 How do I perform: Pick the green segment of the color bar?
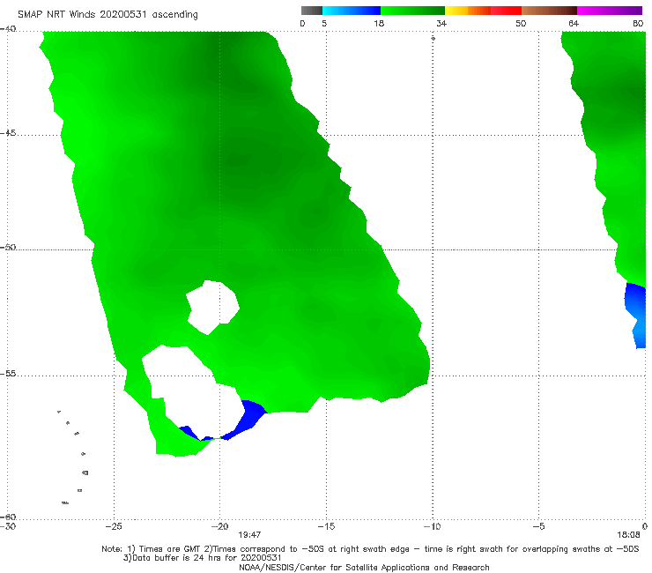tap(412, 11)
